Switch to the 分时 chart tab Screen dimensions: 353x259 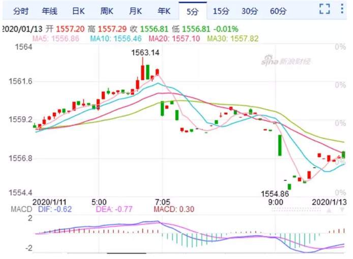[x=20, y=11]
